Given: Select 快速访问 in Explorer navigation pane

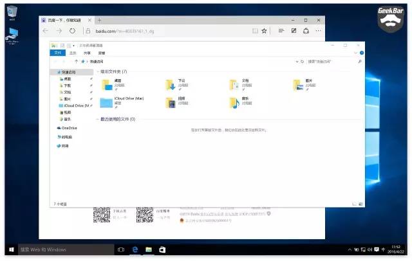Looking at the screenshot, I should click(71, 72).
